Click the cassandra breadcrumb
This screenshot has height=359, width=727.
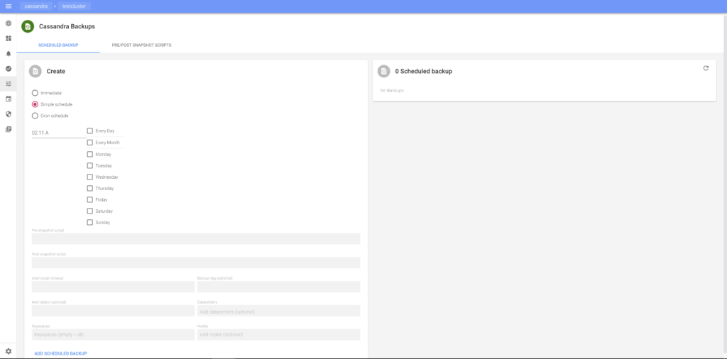click(35, 6)
